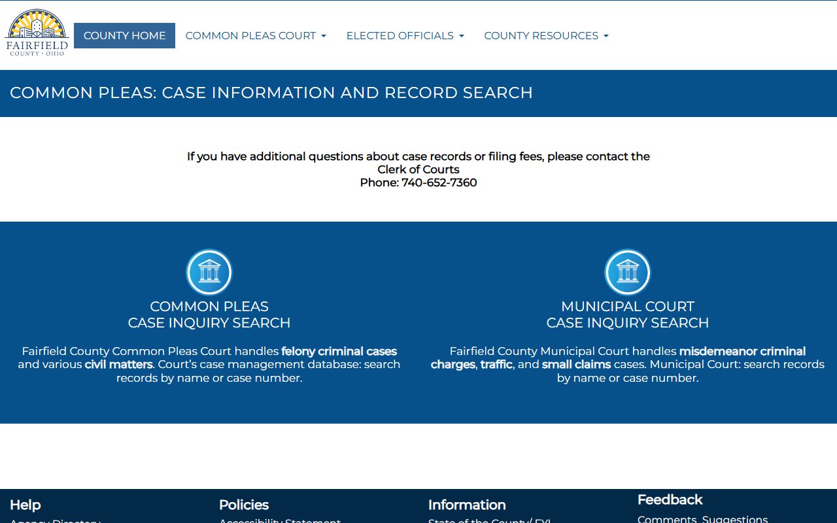Expand the Common Pleas Court menu
The width and height of the screenshot is (837, 523).
click(256, 35)
